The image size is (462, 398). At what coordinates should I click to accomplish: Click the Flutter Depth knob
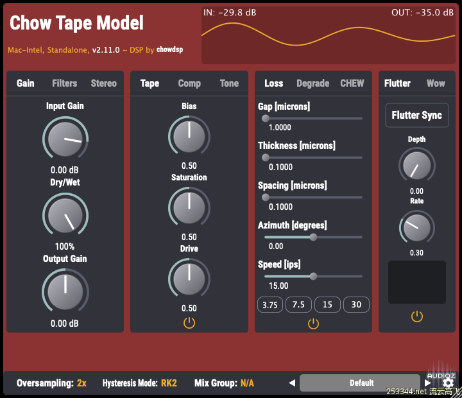(417, 166)
